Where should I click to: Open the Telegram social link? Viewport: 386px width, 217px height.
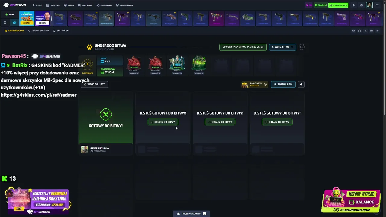(x=378, y=31)
